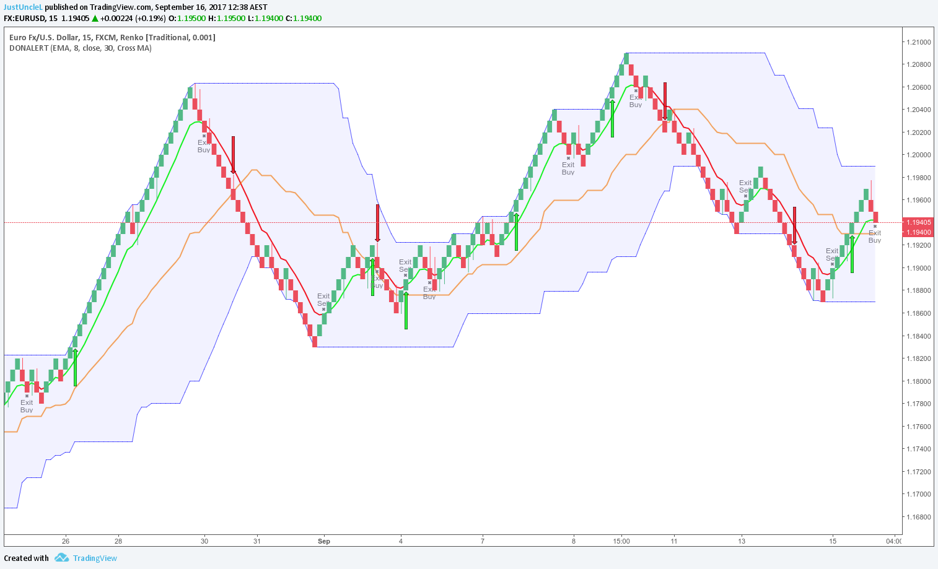Click the 13 date on time axis

(x=742, y=541)
